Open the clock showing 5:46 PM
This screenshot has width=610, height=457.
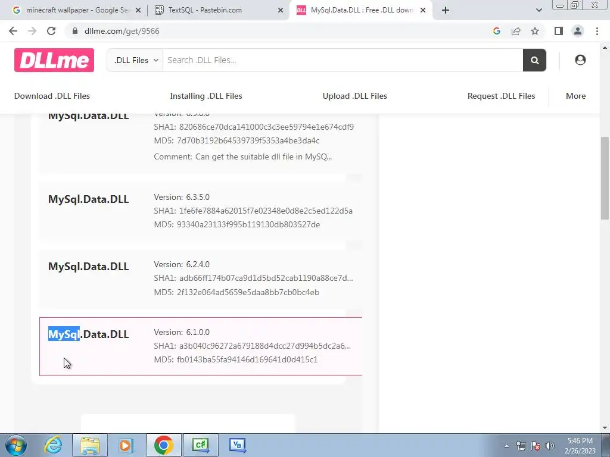click(580, 446)
